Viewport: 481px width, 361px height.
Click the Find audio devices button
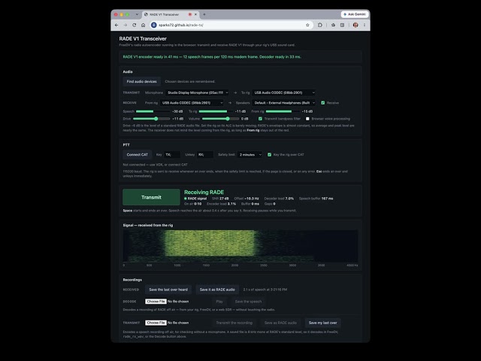[142, 82]
